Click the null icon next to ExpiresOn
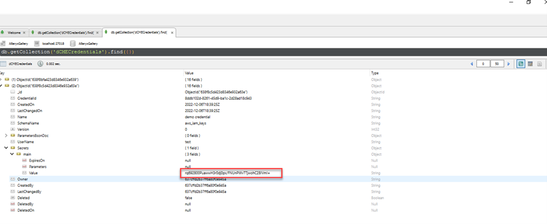Screen dimensions: 547x224 25,160
